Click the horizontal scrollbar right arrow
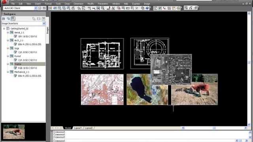 coord(245,128)
